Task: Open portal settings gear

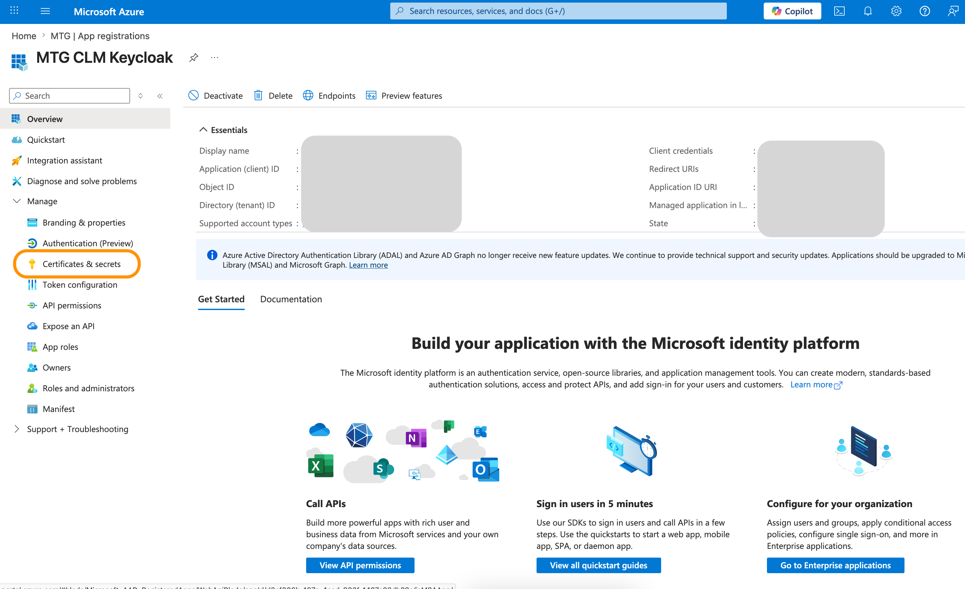Action: point(896,11)
